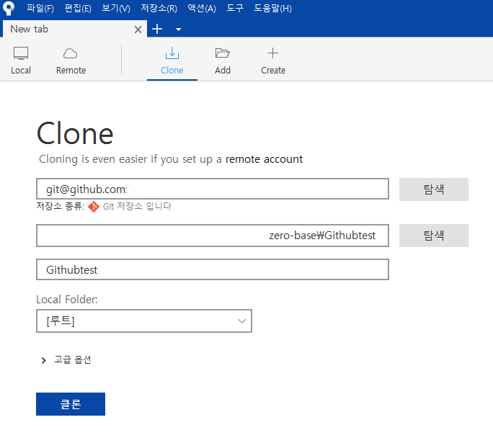Open the 편집(E) menu
Viewport: 493px width, 443px height.
pyautogui.click(x=78, y=8)
